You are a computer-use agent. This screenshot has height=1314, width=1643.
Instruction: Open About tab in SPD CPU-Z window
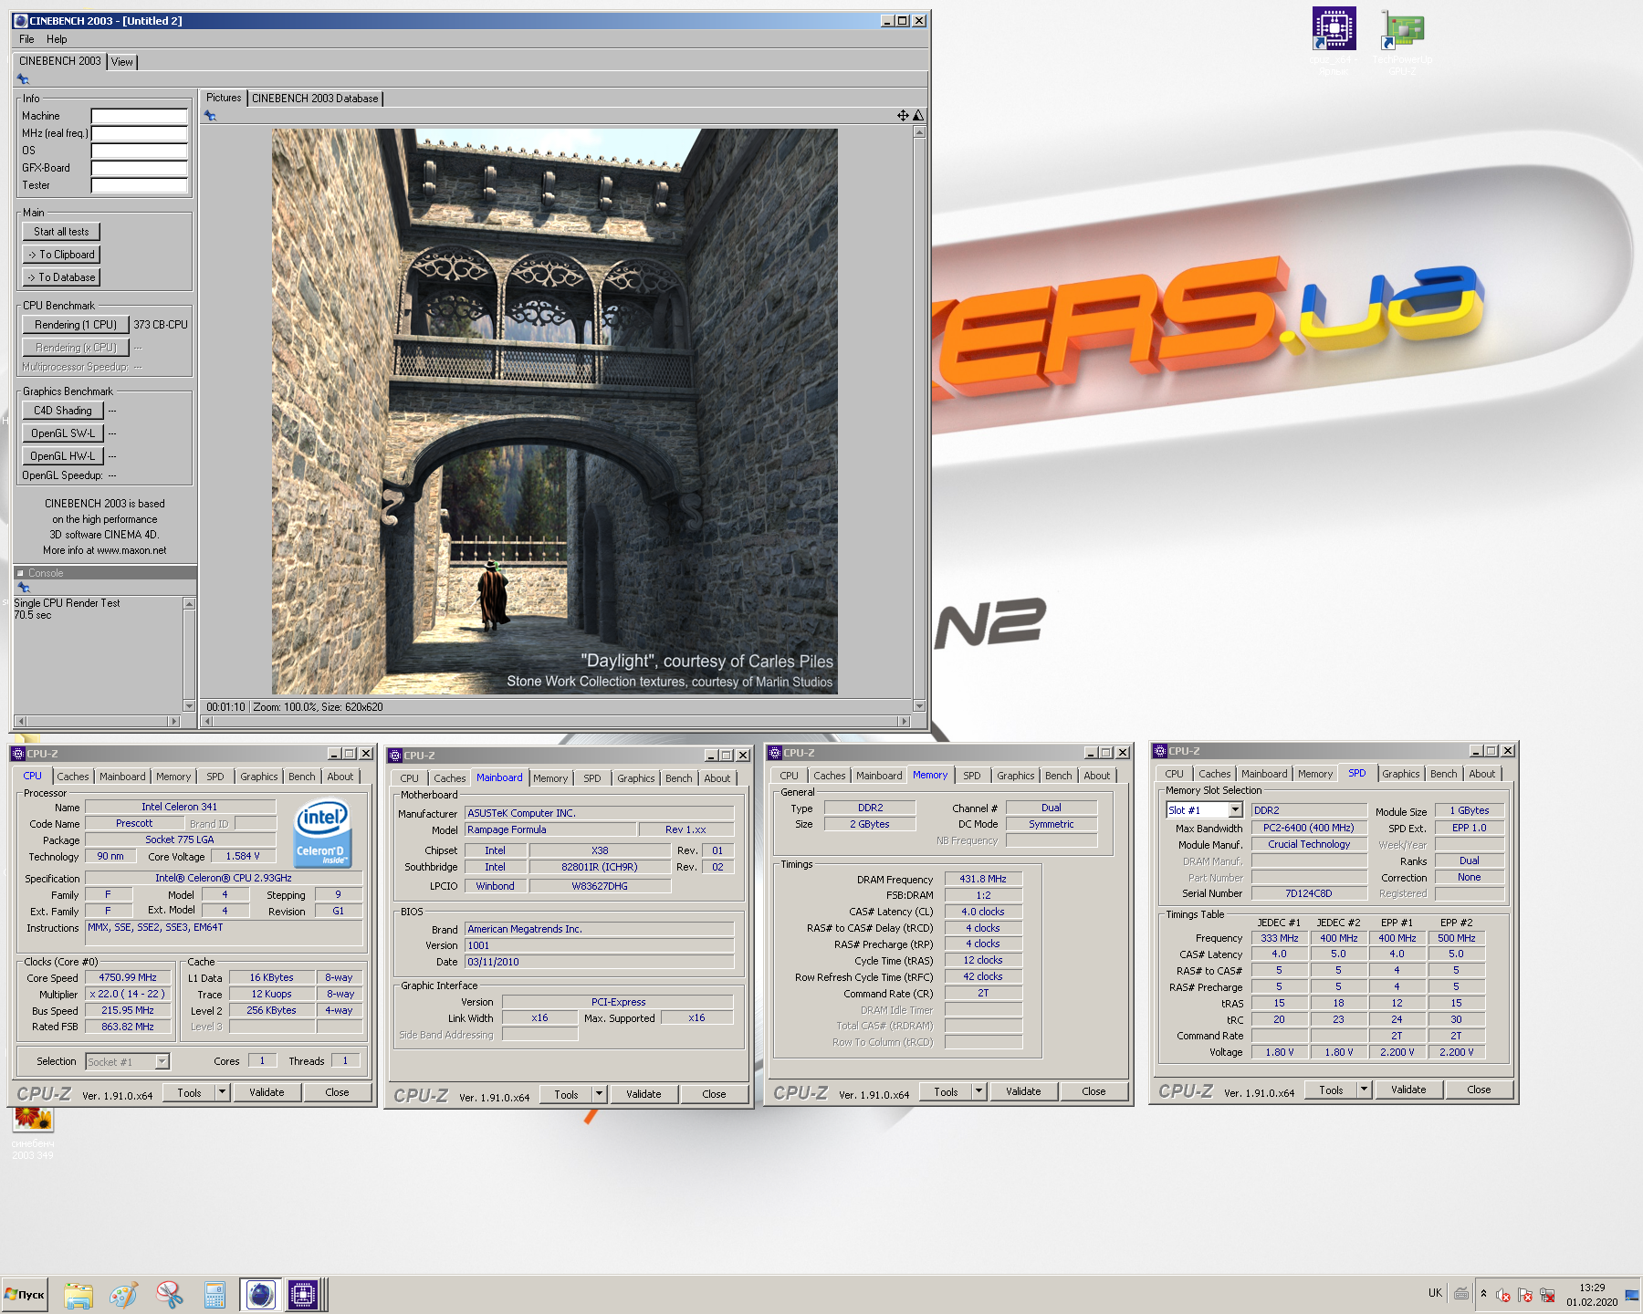pos(1481,774)
